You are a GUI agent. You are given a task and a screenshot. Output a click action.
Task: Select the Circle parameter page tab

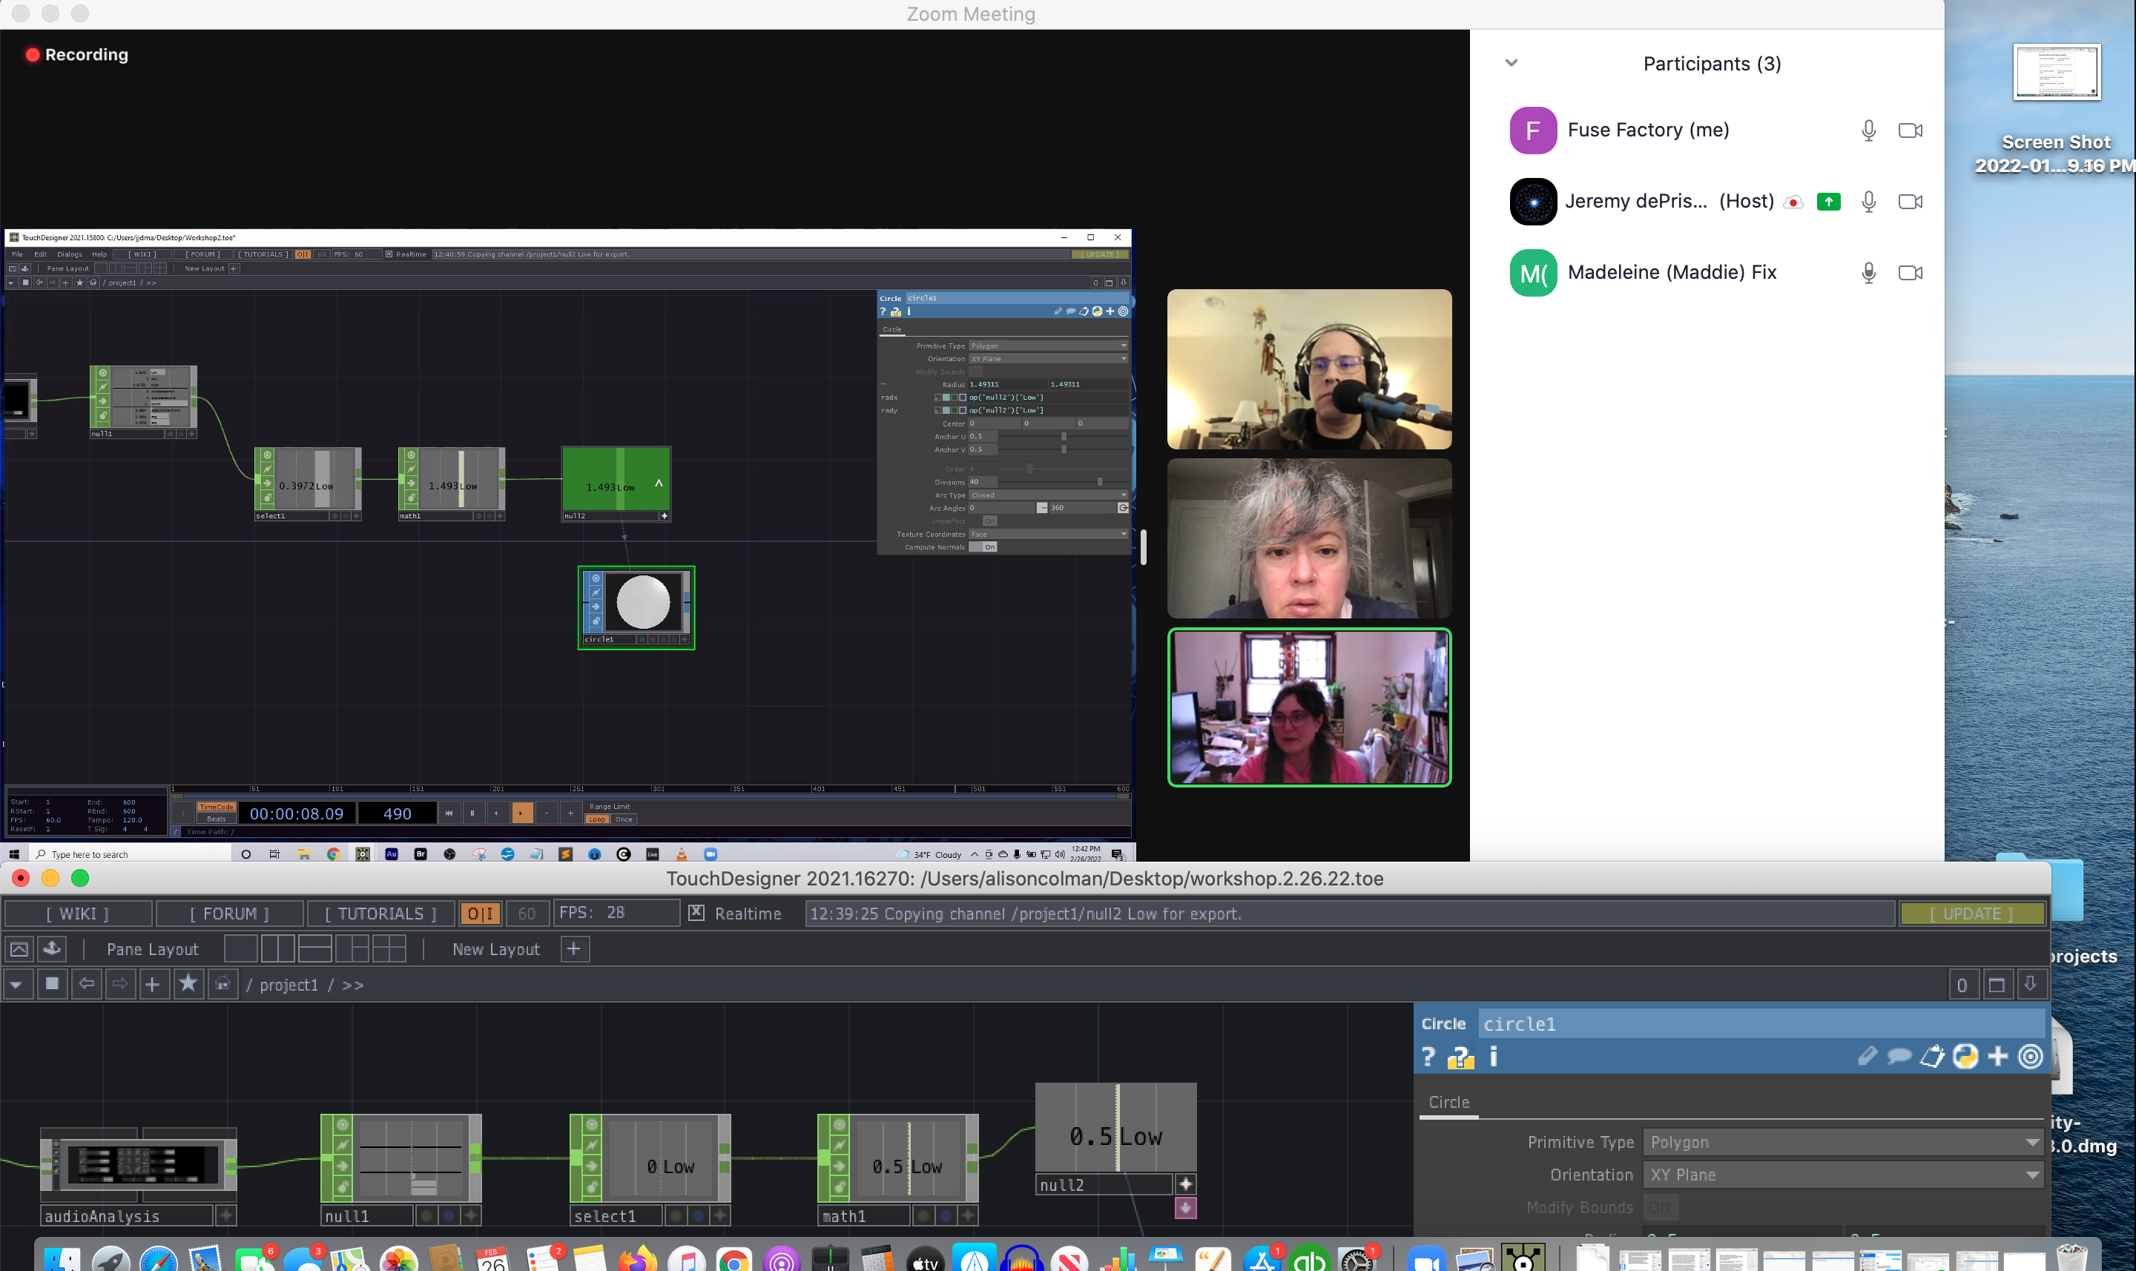pos(1448,1102)
